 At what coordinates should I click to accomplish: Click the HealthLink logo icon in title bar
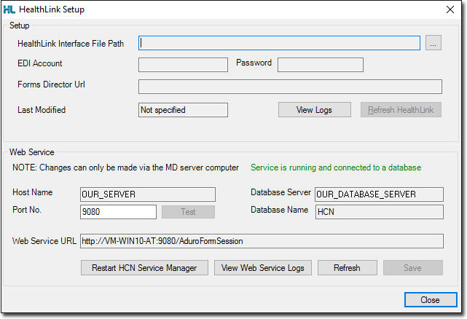tap(9, 9)
